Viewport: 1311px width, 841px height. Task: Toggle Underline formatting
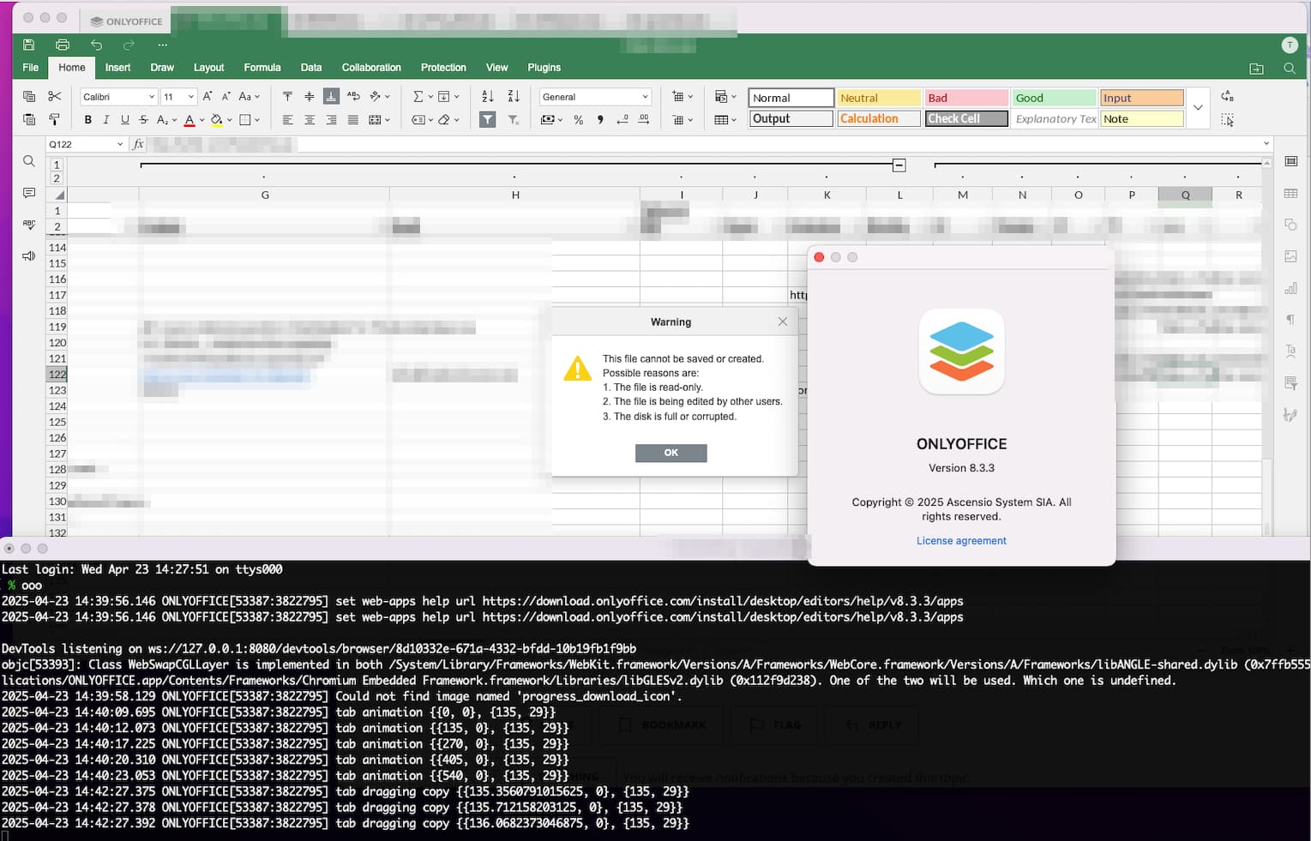(125, 120)
